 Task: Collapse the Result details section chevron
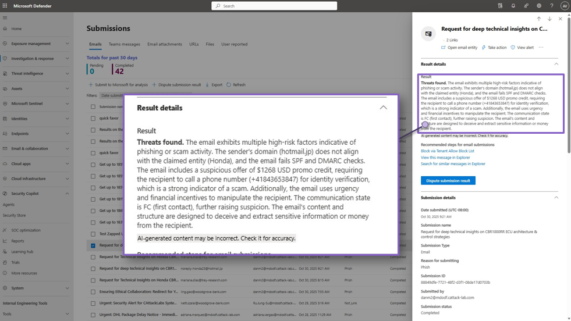point(556,64)
